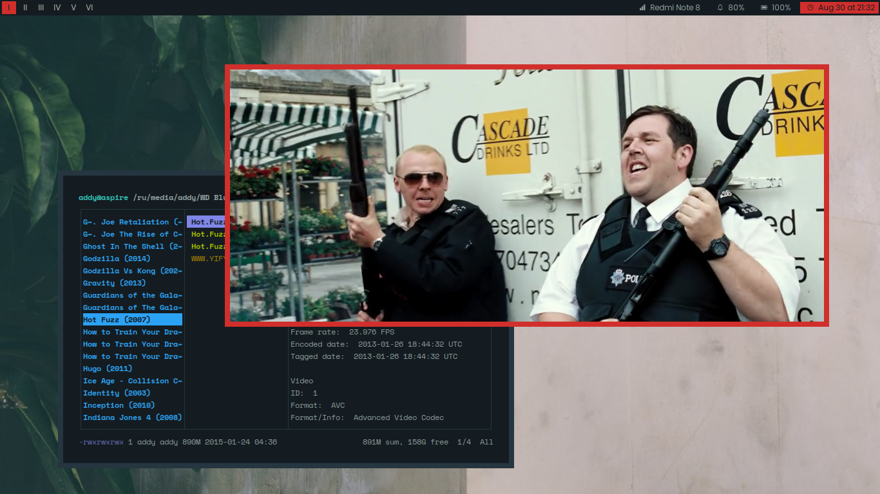Switch to workspace II
This screenshot has height=494, width=880.
click(x=25, y=8)
